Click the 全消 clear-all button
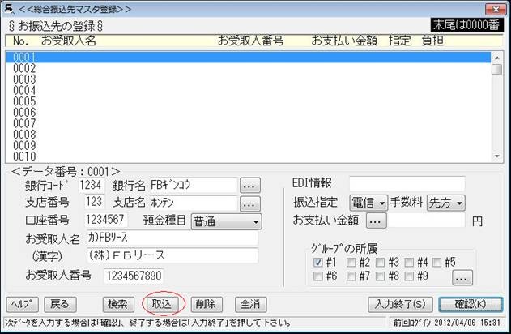 click(x=250, y=304)
